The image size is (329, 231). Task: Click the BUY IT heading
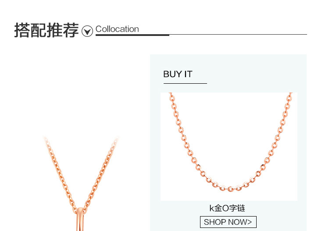pyautogui.click(x=178, y=74)
